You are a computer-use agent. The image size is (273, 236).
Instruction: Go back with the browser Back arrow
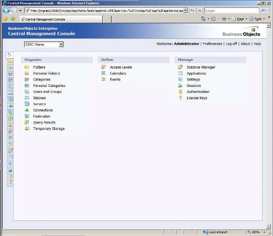(x=6, y=11)
